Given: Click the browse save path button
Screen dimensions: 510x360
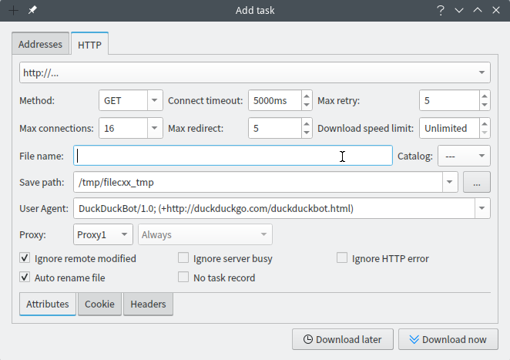Looking at the screenshot, I should tap(477, 183).
